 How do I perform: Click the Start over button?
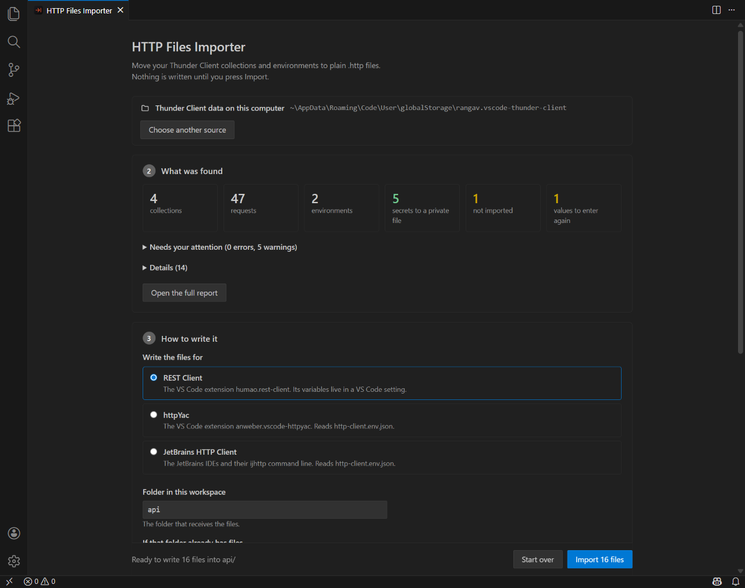[538, 559]
